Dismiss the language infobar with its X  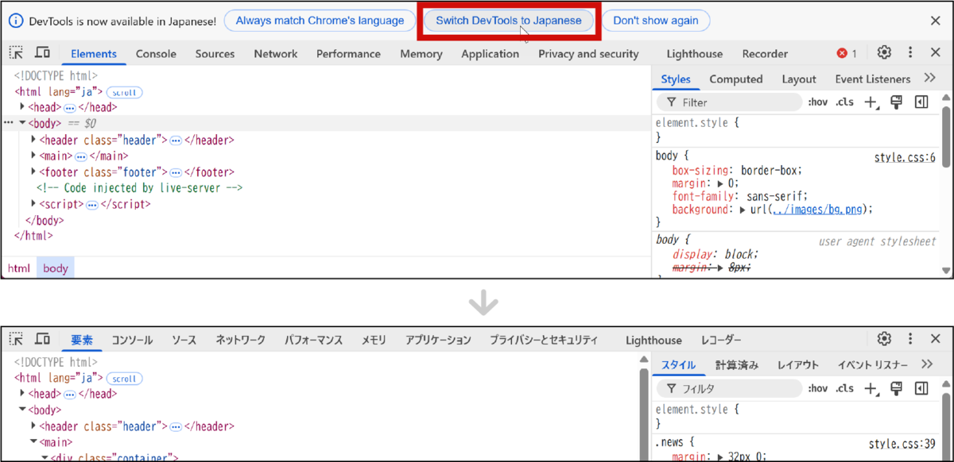[936, 21]
